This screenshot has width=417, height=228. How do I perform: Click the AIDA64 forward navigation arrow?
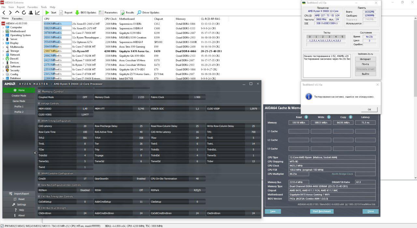(x=10, y=13)
